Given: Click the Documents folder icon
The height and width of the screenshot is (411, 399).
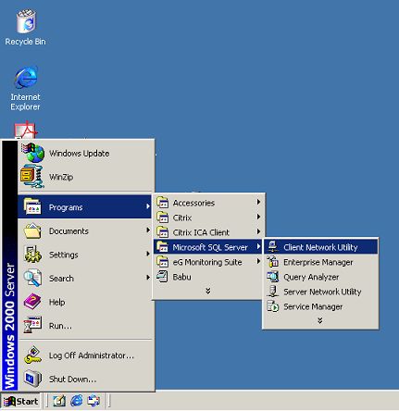Looking at the screenshot, I should tap(32, 230).
